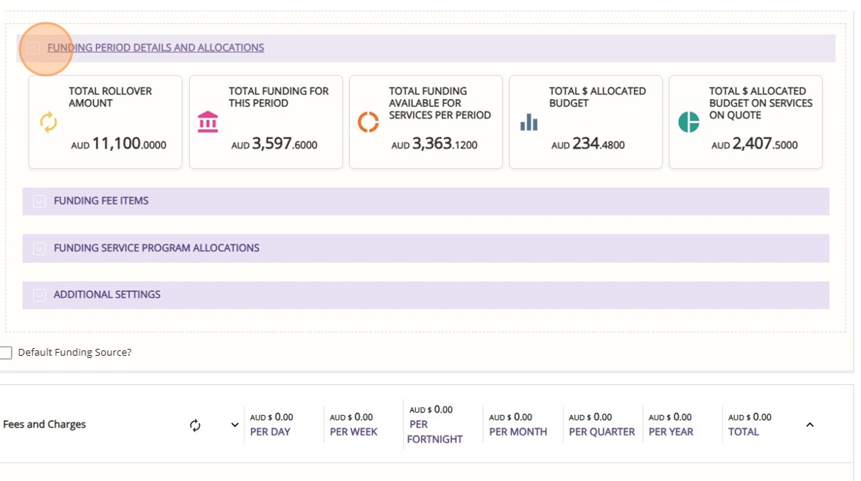Click the AUD 3,363.1200 available value

click(434, 144)
